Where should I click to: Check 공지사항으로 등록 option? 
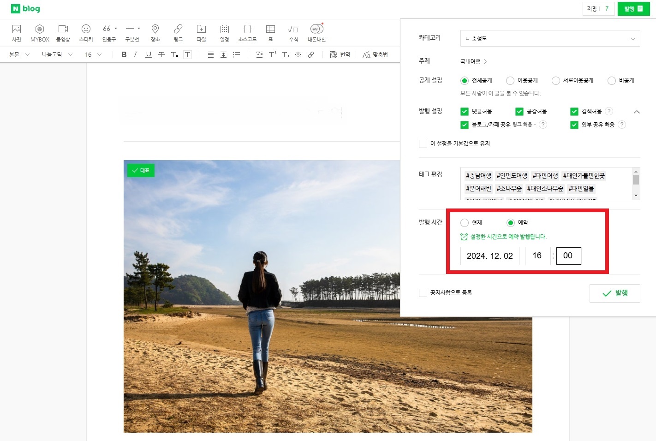tap(423, 293)
